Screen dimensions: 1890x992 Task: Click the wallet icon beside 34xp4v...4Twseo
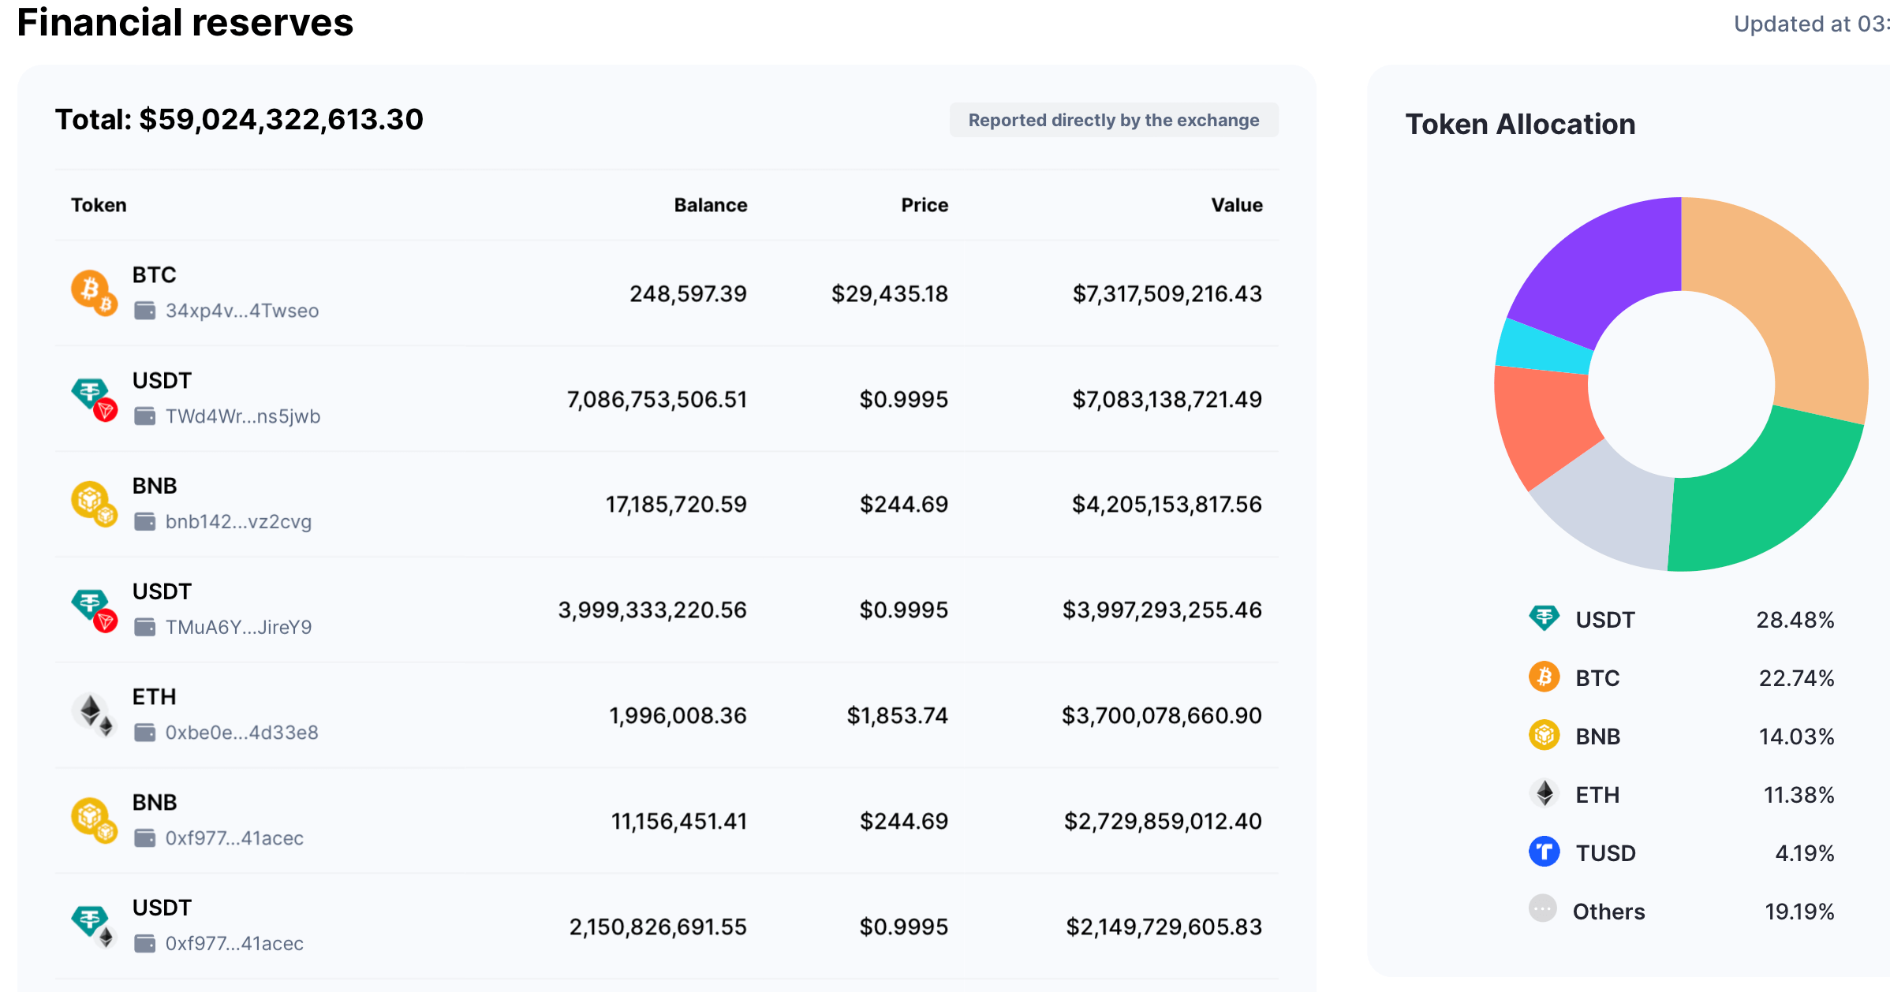click(x=144, y=311)
